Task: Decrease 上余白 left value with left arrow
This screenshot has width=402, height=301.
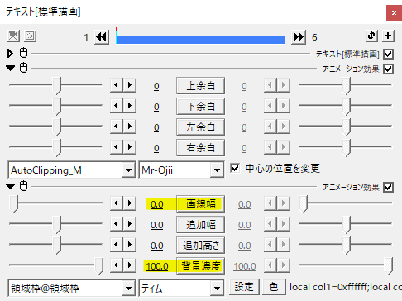Action: (117, 85)
